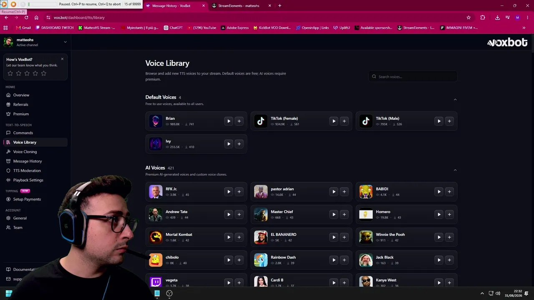Screen dimensions: 534x300
Task: Add the BABIDI voice
Action: (x=449, y=192)
